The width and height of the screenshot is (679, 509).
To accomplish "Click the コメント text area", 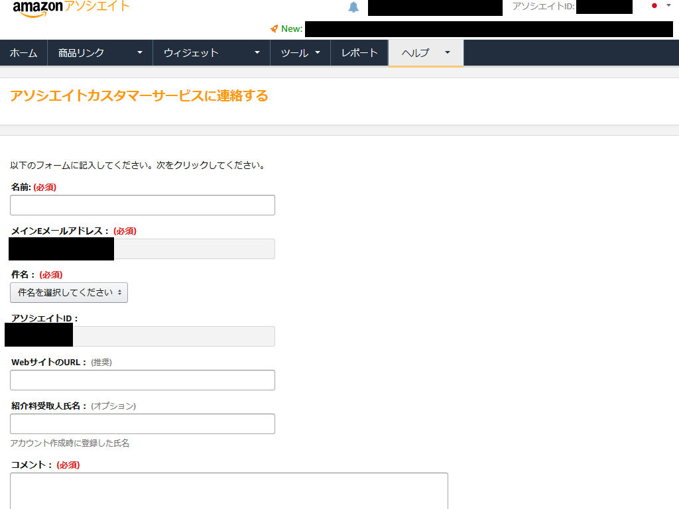I will click(228, 490).
